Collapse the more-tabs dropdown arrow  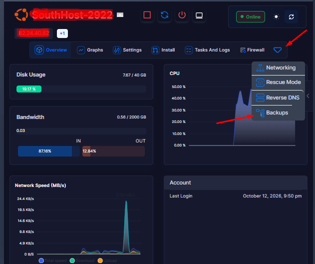[x=278, y=50]
